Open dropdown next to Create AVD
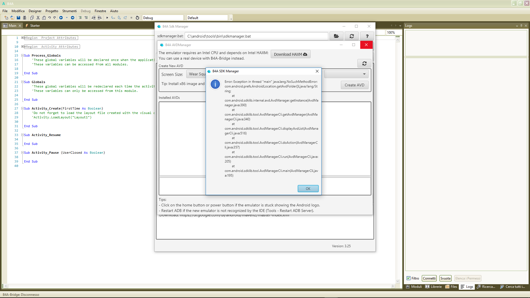 pos(364,74)
